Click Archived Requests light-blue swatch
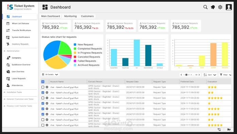This screenshot has width=237, height=134. 75,65
